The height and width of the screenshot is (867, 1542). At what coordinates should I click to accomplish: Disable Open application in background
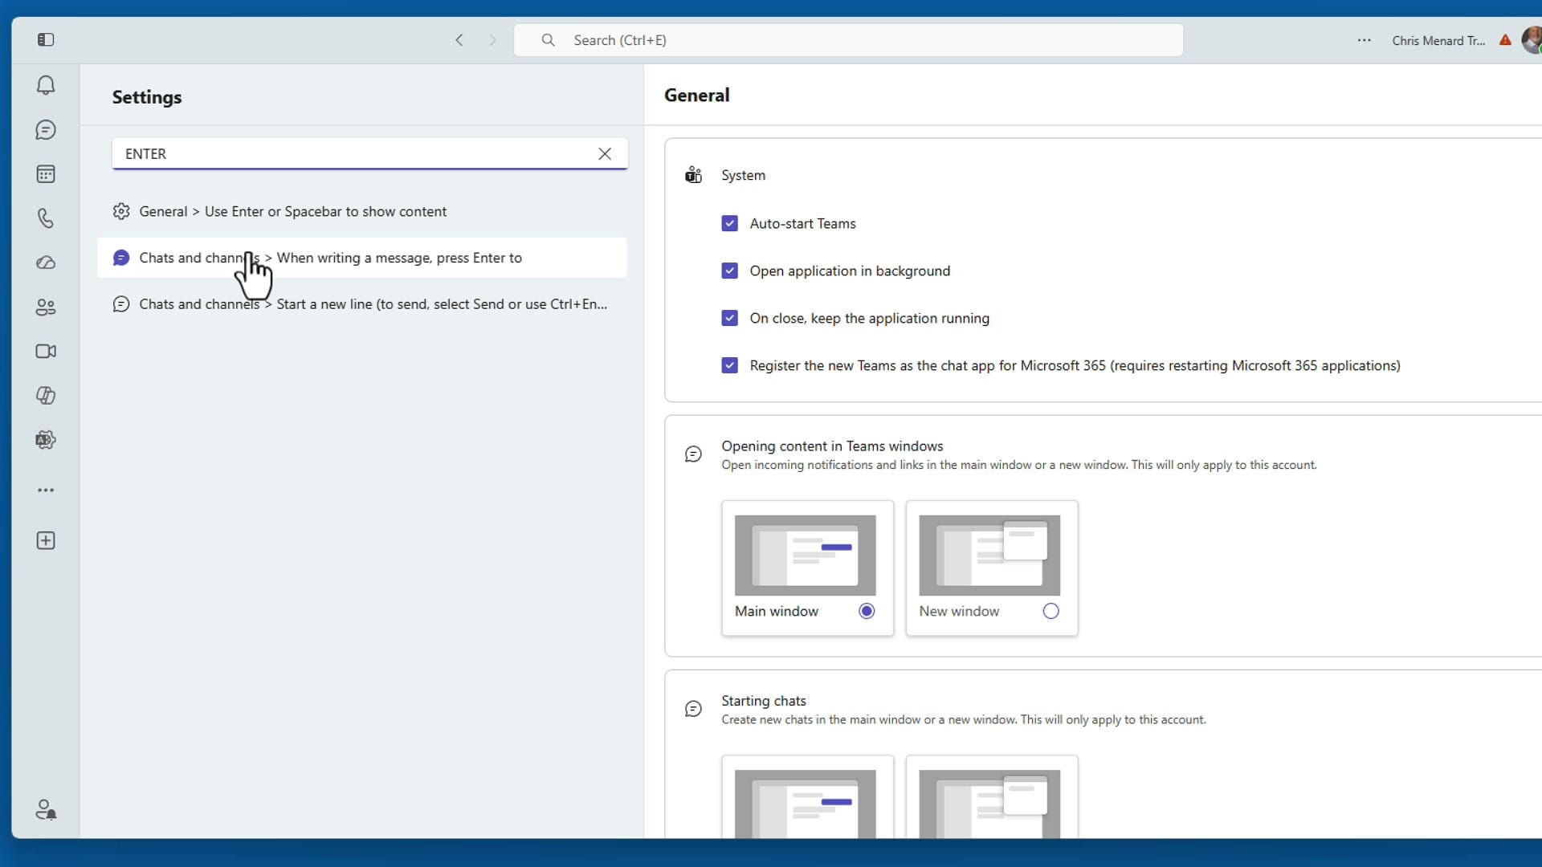click(729, 271)
